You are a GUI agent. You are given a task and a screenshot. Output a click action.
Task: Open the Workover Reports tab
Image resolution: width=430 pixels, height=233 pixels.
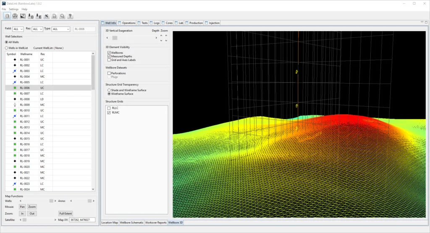[x=156, y=223]
